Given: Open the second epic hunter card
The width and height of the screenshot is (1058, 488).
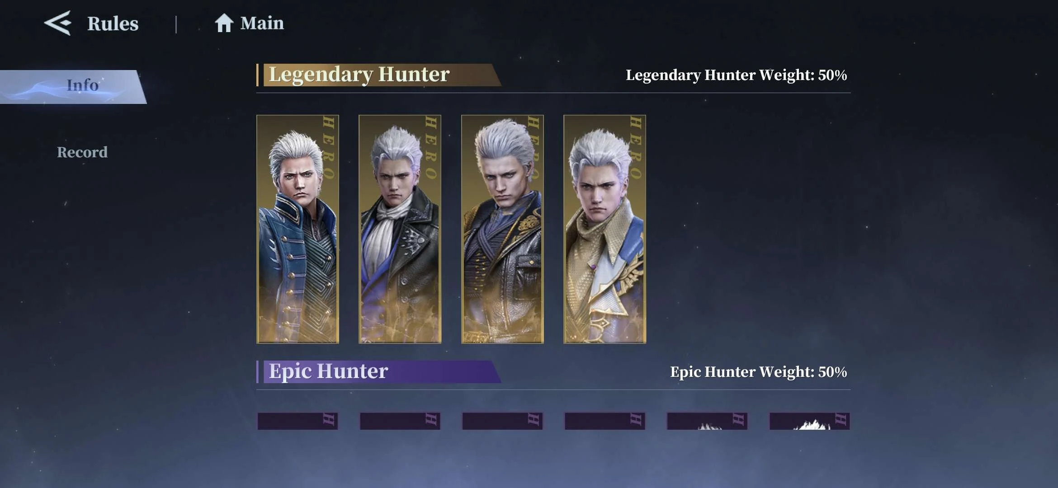Looking at the screenshot, I should point(400,421).
